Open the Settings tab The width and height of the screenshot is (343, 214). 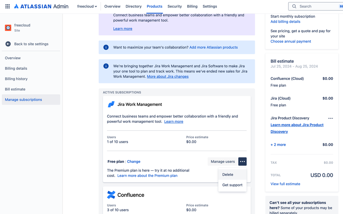pyautogui.click(x=210, y=6)
